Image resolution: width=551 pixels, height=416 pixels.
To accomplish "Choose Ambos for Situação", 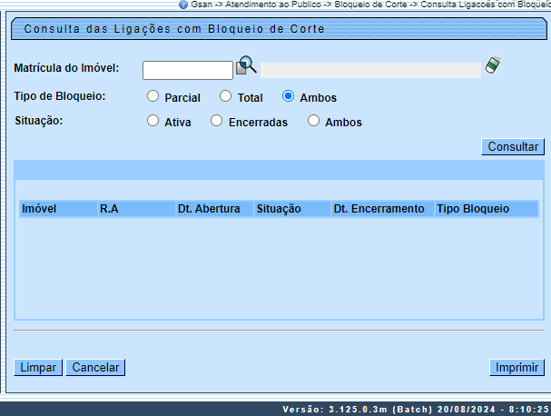I will coord(314,122).
